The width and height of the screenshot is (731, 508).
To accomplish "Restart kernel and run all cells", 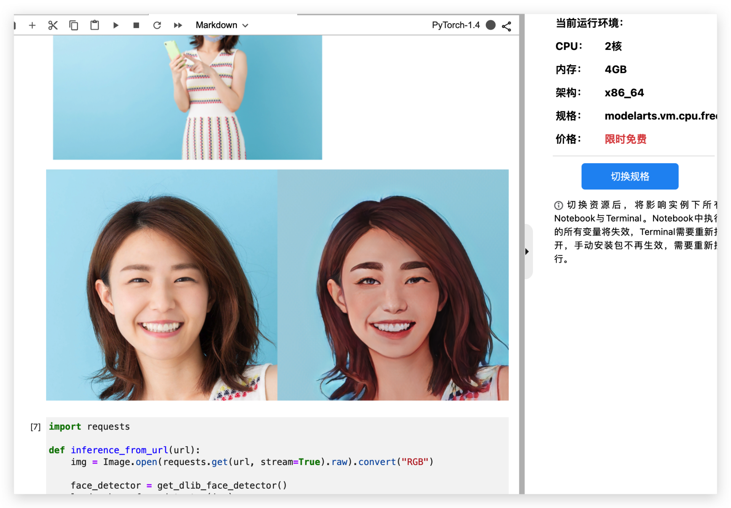I will click(x=178, y=25).
